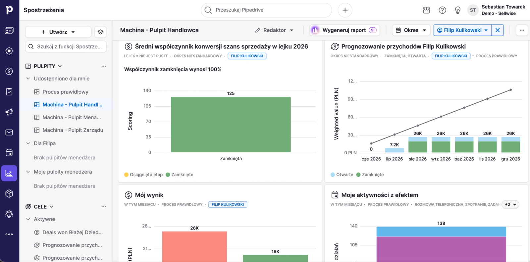
Task: Toggle Zamknięte legend in forecast chart
Action: (x=370, y=175)
